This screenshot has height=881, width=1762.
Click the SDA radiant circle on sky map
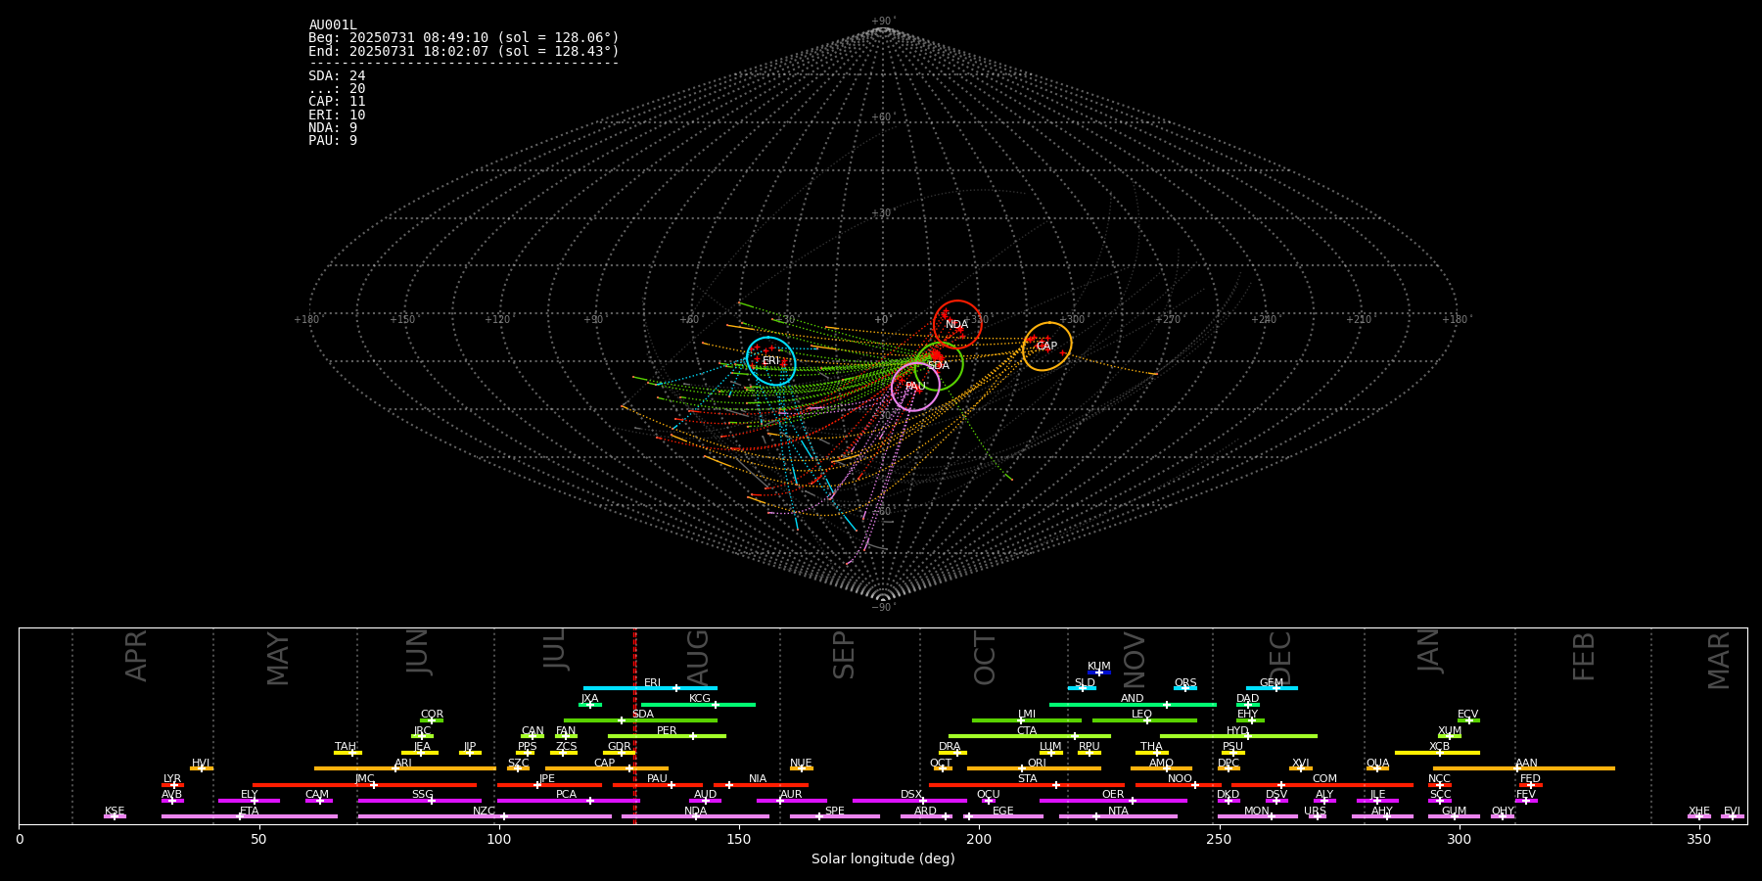coord(939,366)
